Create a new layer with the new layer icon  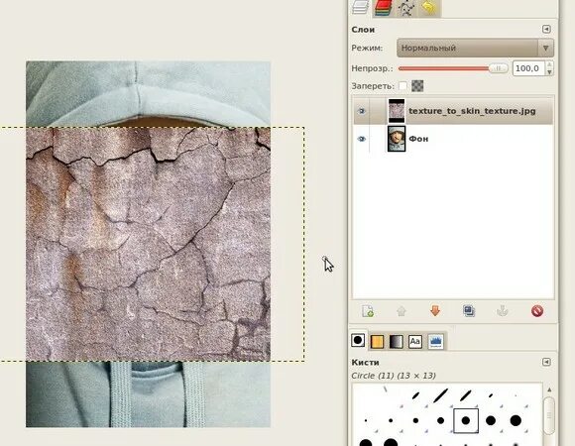click(x=368, y=311)
